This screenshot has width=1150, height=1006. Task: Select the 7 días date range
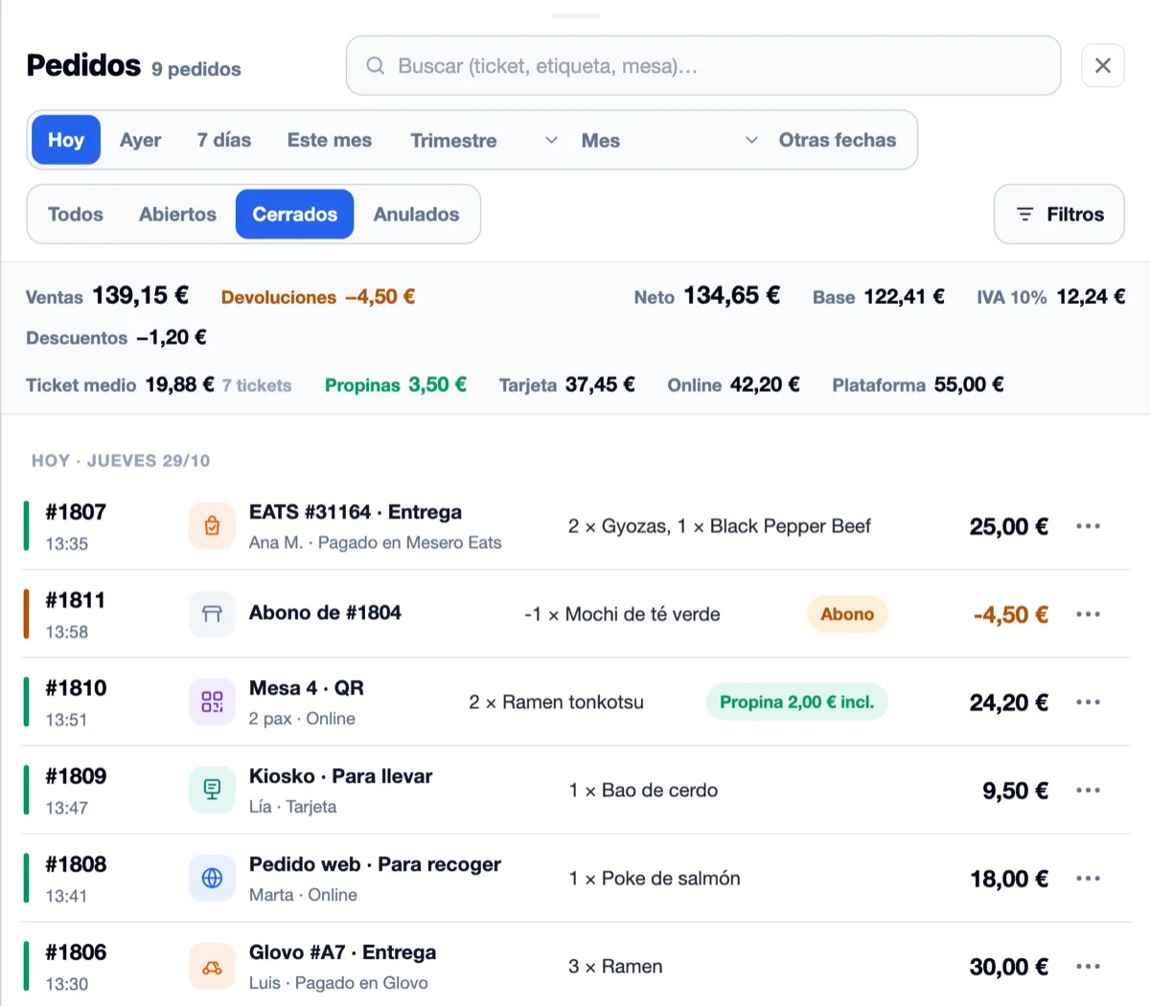(224, 140)
